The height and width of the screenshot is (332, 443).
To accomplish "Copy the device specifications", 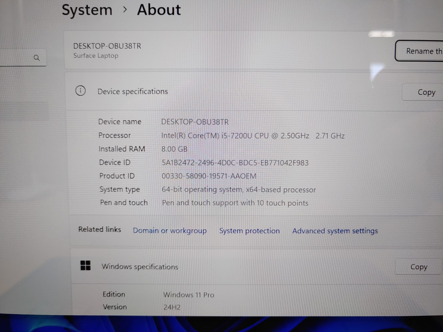I will (426, 92).
